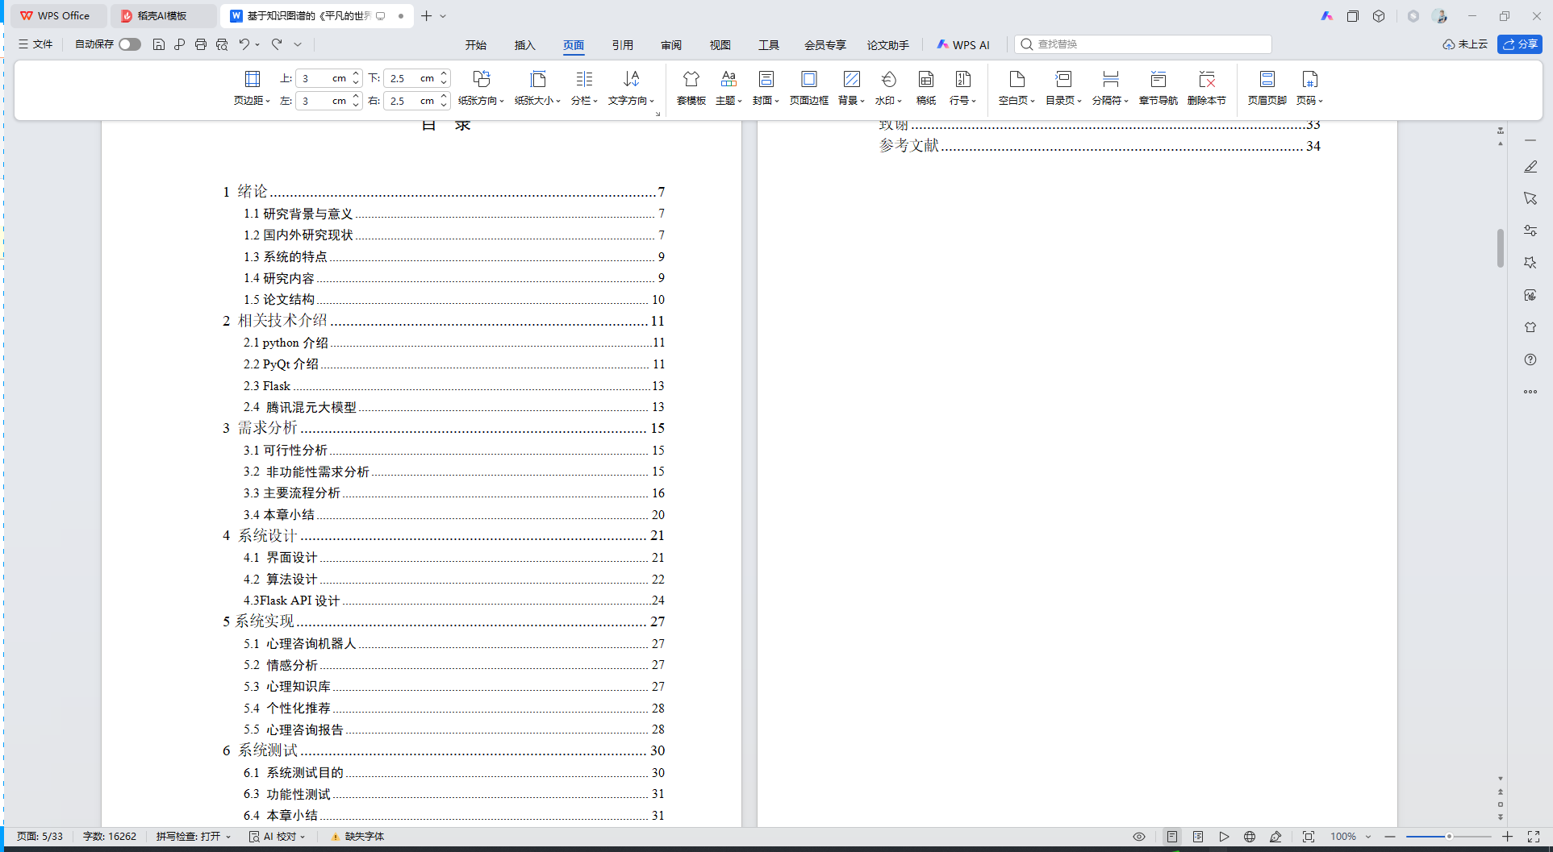Expand the page setup dialog launcher
1553x852 pixels.
(x=658, y=114)
